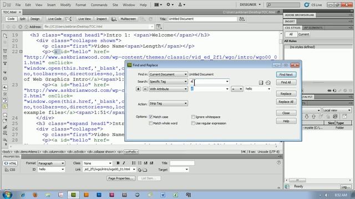The image size is (355, 199).
Task: Attach style sheet link icon in CSS panel
Action: 329,91
